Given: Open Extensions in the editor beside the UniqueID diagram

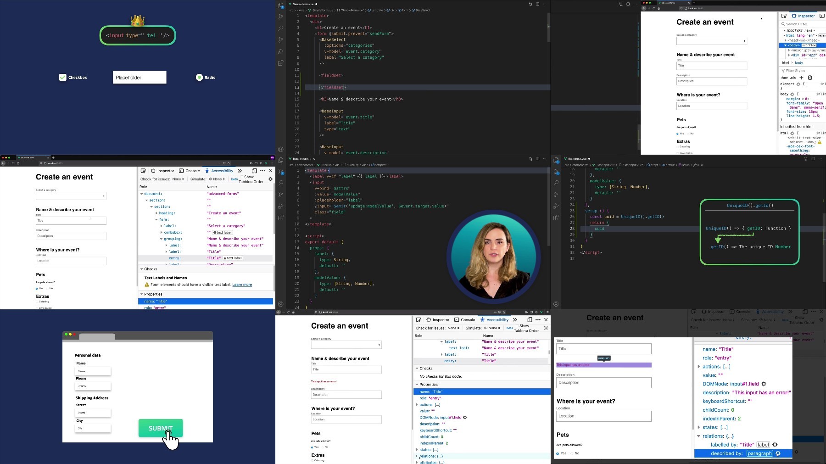Looking at the screenshot, I should click(556, 218).
